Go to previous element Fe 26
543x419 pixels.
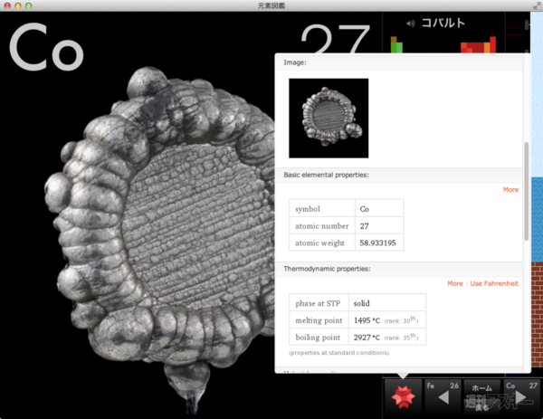click(443, 397)
